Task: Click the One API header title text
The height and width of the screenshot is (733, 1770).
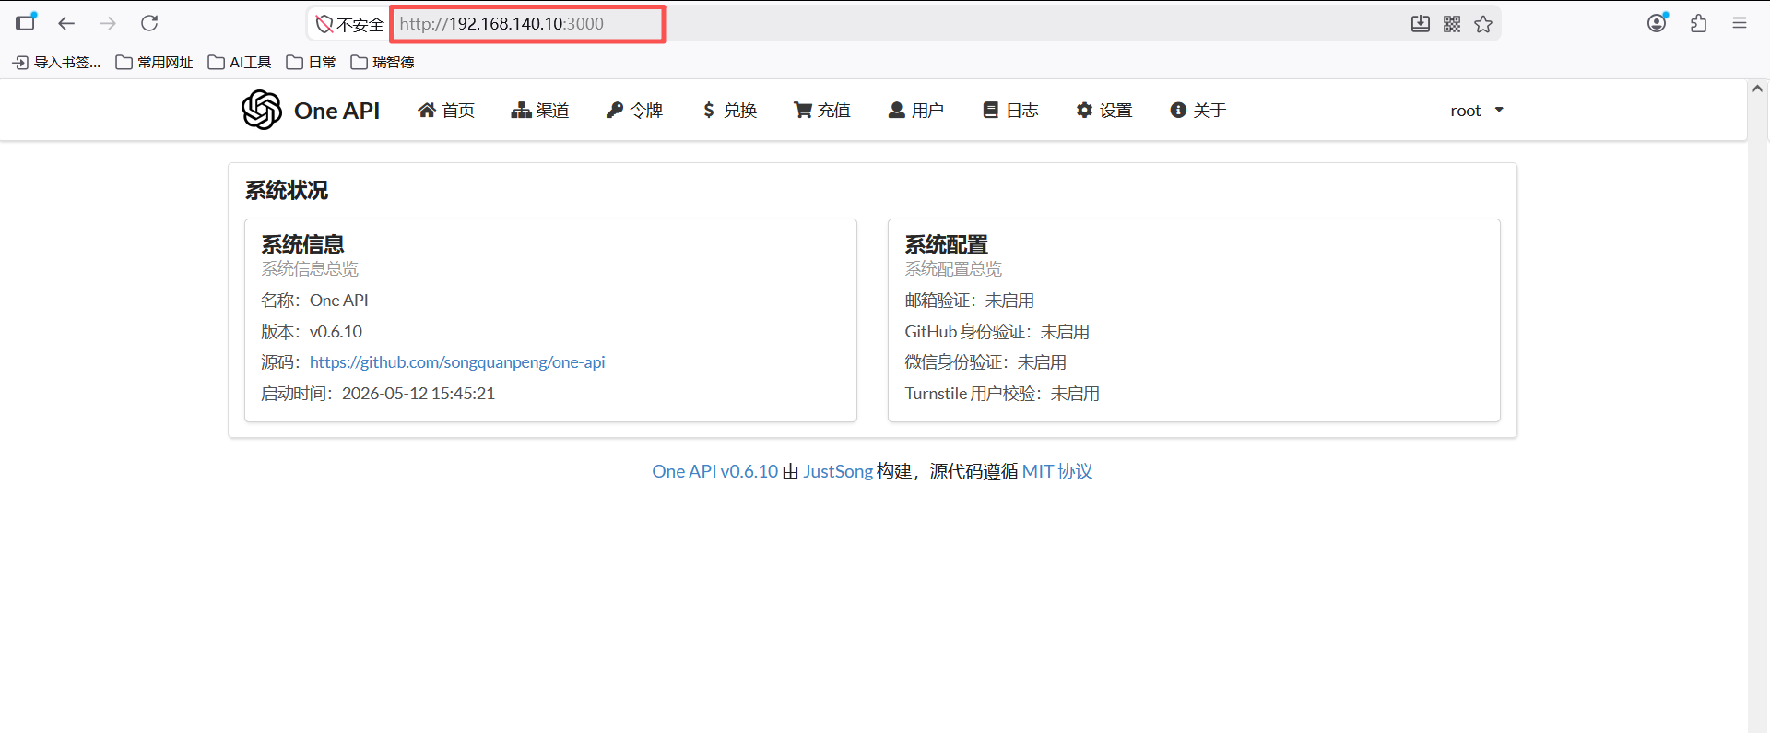Action: coord(336,111)
